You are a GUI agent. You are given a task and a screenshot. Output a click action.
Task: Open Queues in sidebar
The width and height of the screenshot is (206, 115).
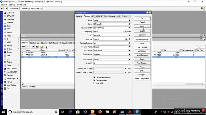tap(9, 52)
